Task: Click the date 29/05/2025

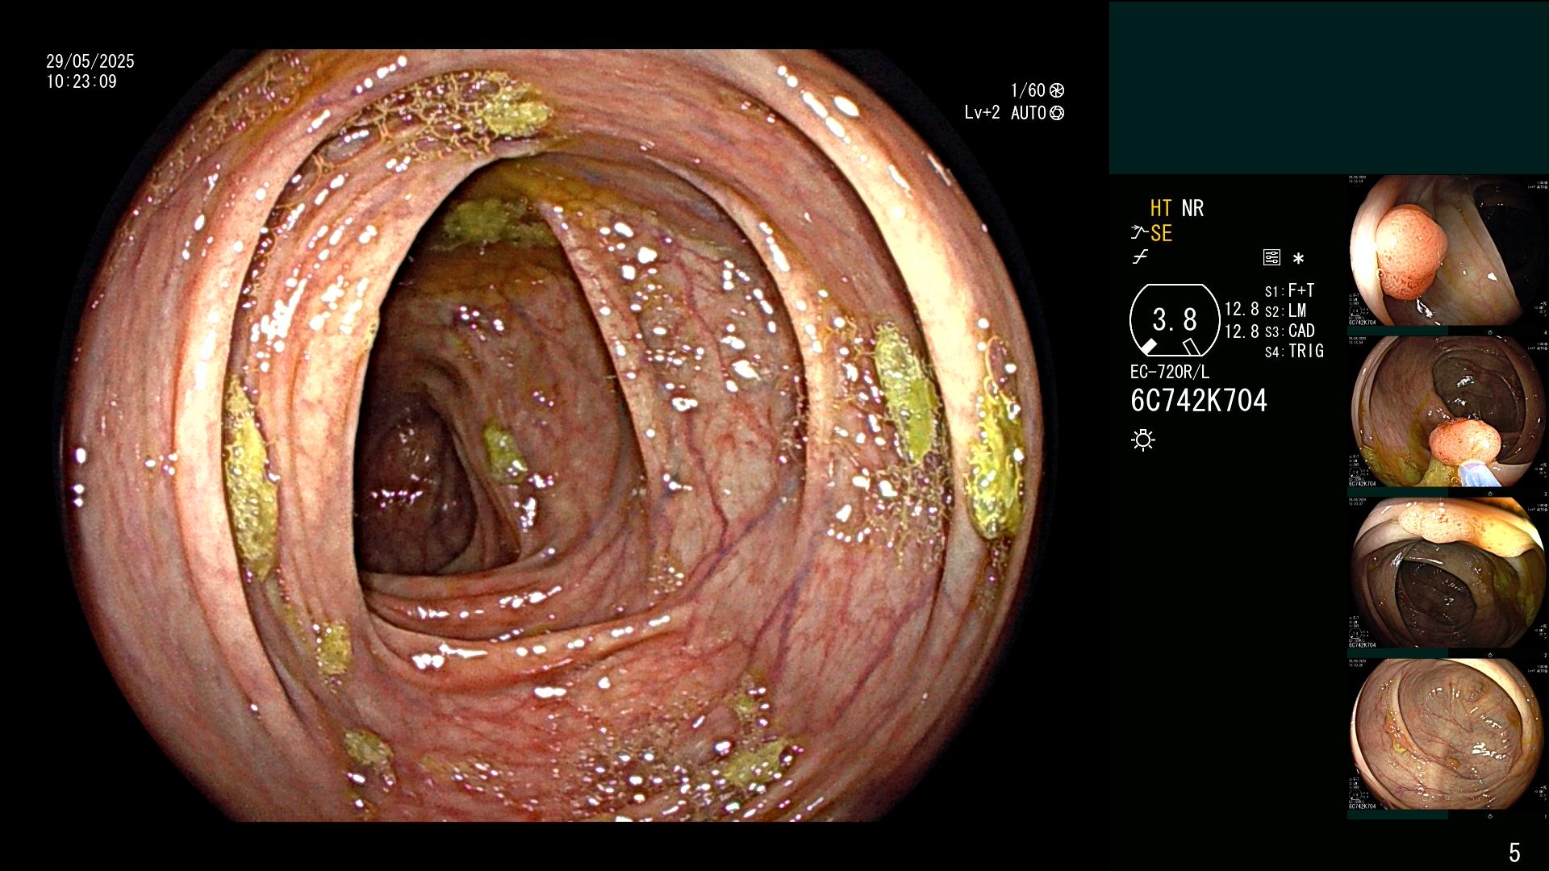Action: [x=90, y=61]
